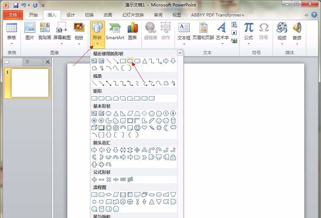Insert a SmartArt graphic
321x218 pixels.
click(115, 31)
